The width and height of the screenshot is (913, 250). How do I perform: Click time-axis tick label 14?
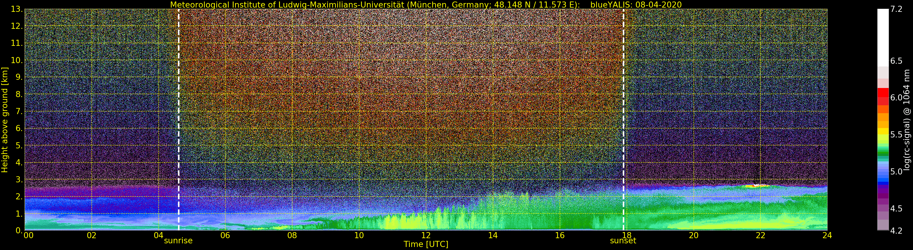tap(493, 235)
